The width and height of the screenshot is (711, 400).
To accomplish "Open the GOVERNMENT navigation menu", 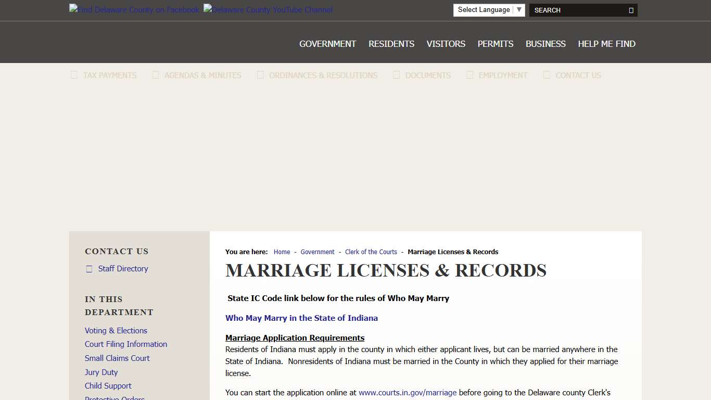I will click(x=327, y=44).
